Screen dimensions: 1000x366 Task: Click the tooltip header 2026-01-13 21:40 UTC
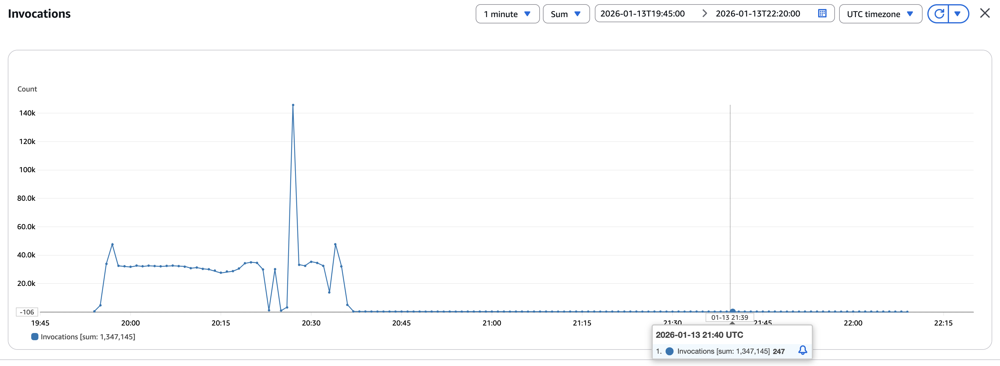[699, 335]
